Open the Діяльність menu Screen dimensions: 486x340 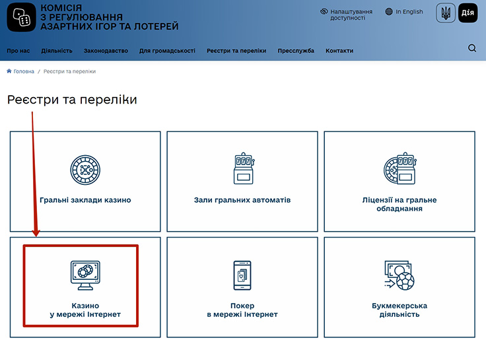tap(57, 51)
